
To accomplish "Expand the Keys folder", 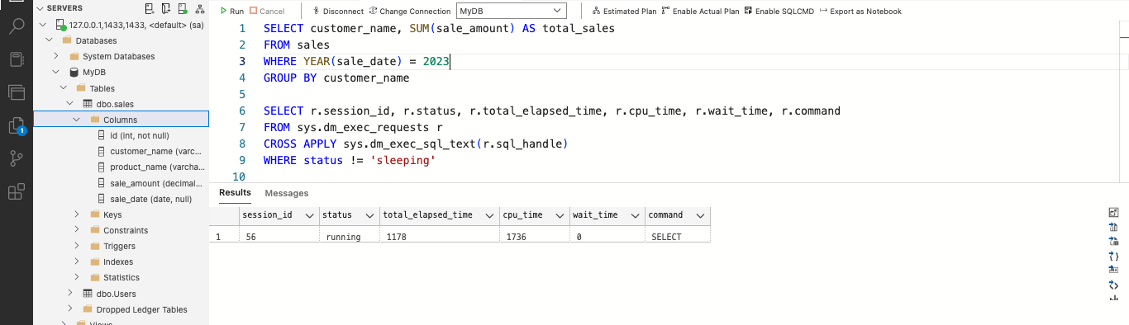I will click(x=76, y=214).
